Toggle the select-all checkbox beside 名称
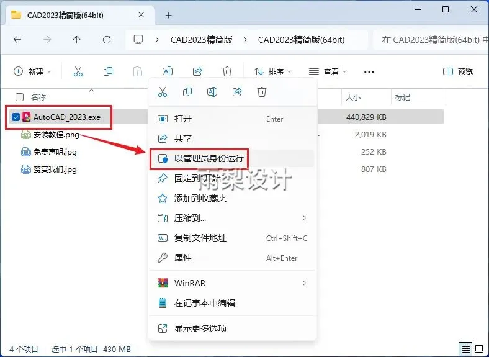The height and width of the screenshot is (357, 489). [19, 97]
